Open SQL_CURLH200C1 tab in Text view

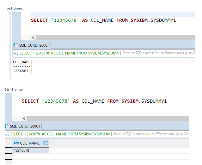(32, 45)
